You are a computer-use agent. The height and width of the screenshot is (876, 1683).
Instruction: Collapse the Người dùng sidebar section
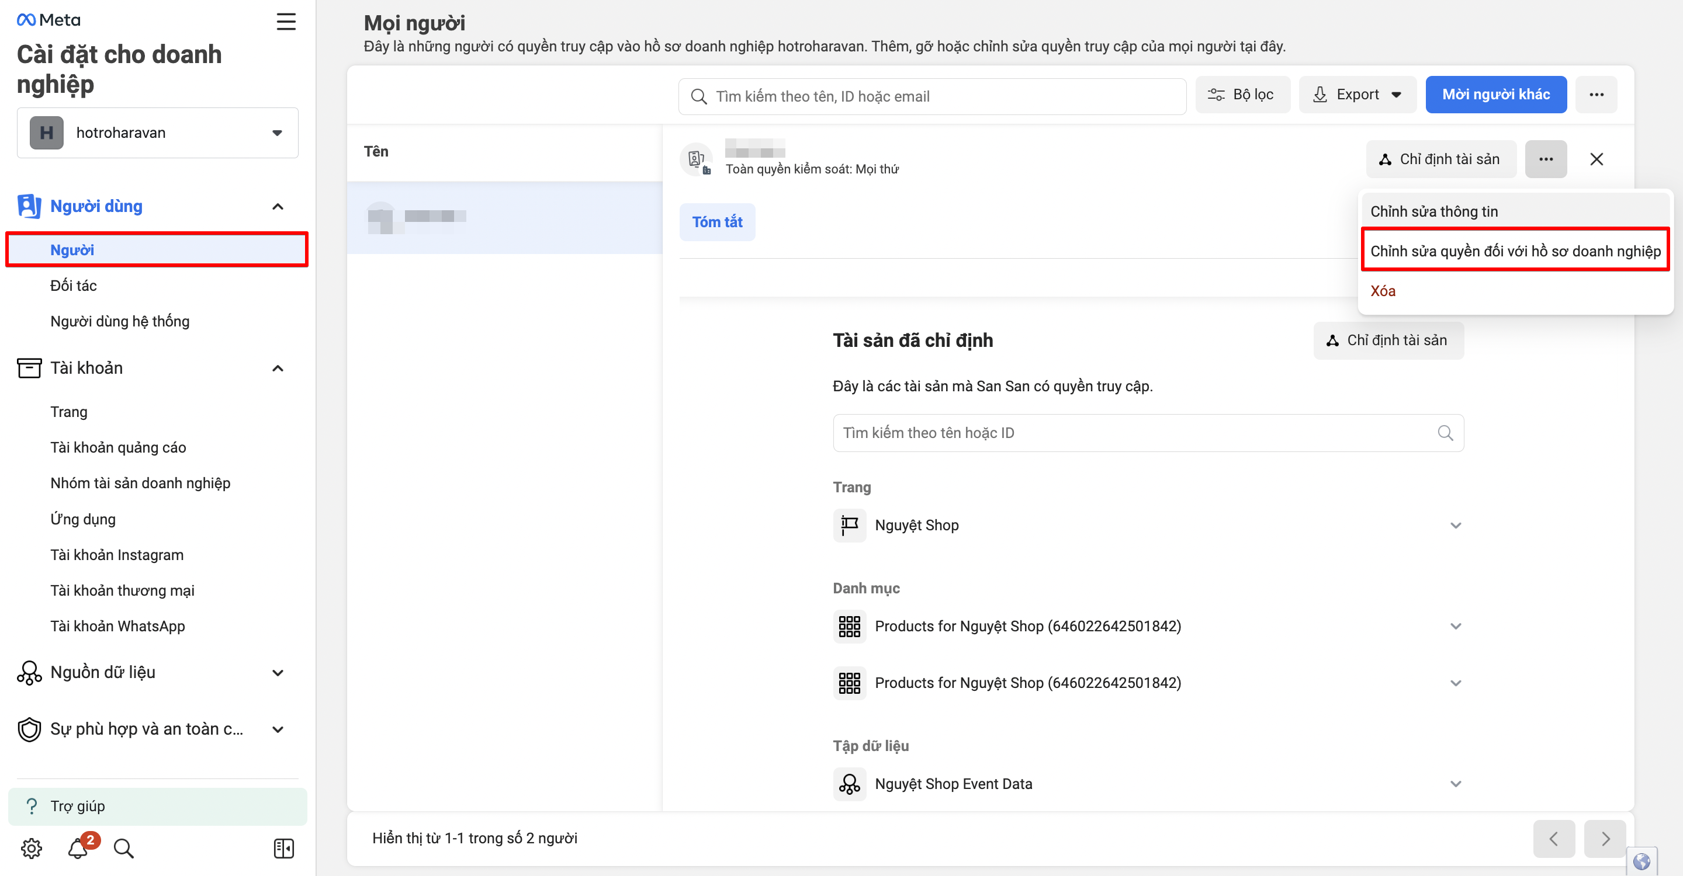[278, 207]
